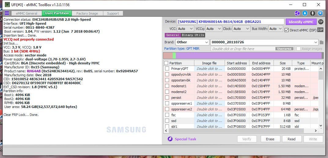This screenshot has height=158, width=328.
Task: Click the Start address column header
Action: pos(237,63)
